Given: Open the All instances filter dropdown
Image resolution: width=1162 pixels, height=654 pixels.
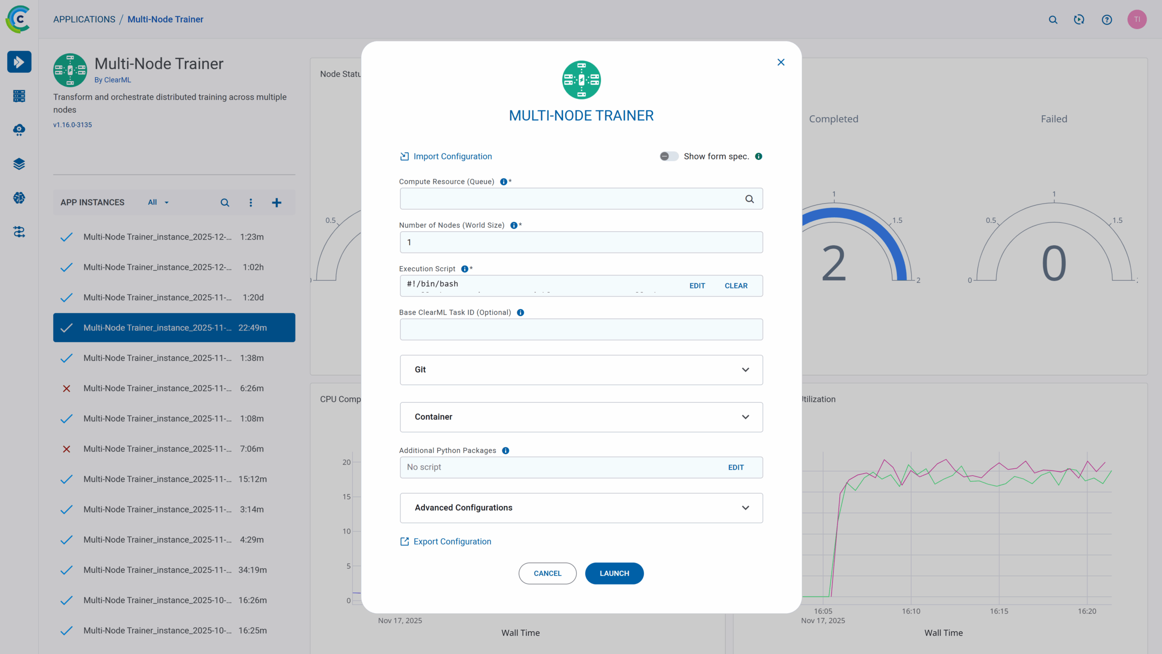Looking at the screenshot, I should [x=158, y=203].
